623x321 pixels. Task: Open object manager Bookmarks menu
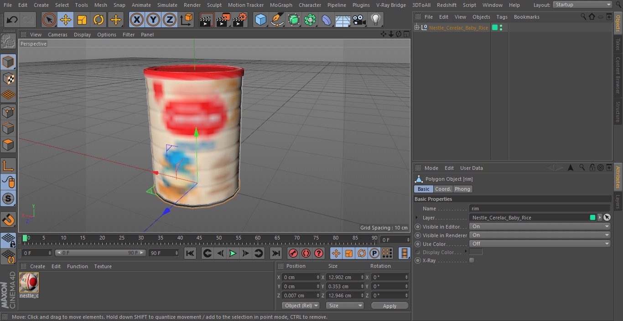[x=526, y=17]
